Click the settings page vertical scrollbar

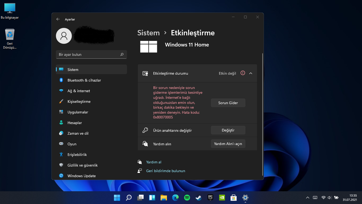tap(263, 114)
